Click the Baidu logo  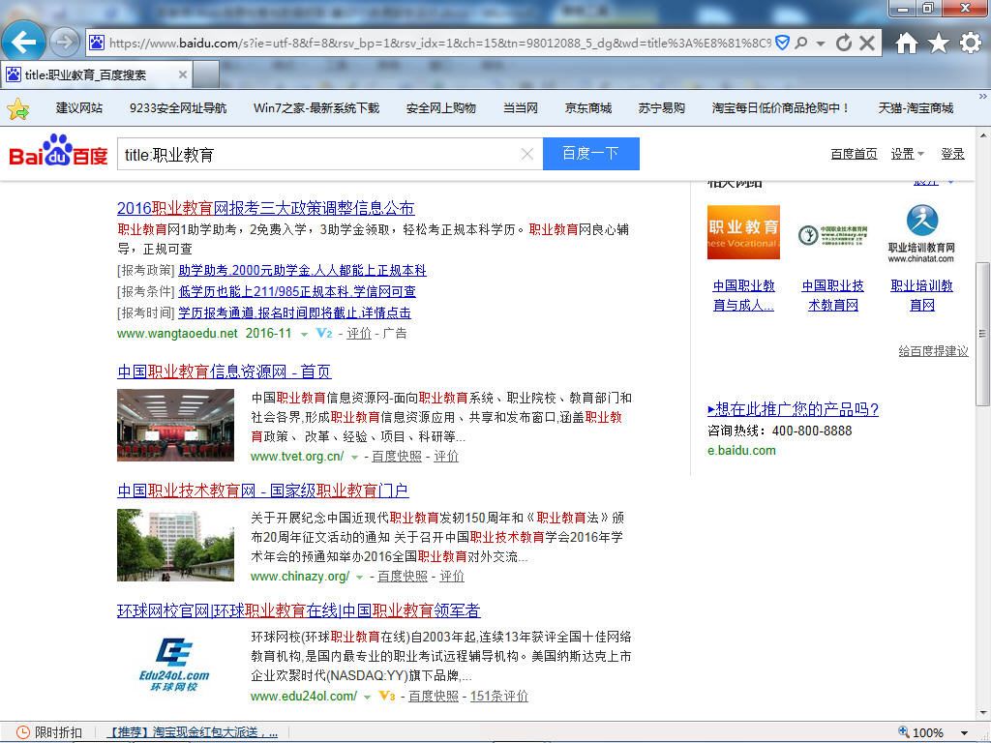tap(58, 150)
